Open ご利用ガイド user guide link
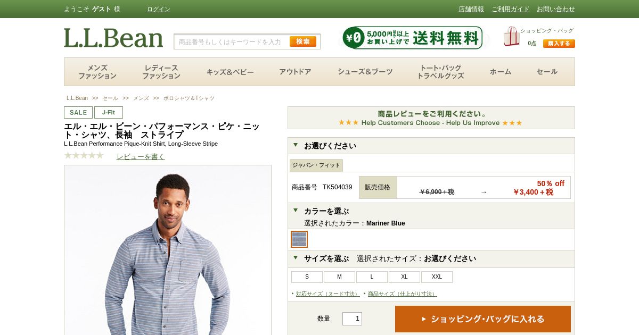Screen dimensions: 639x335 coord(510,9)
